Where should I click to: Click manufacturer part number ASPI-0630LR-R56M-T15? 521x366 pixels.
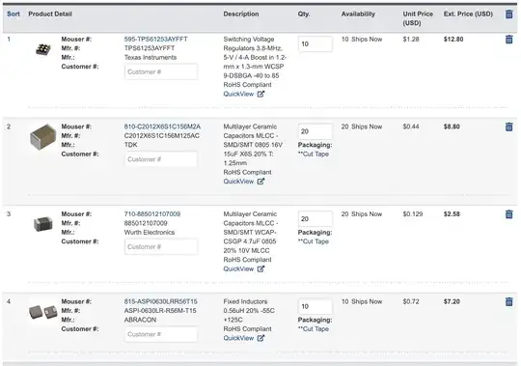pos(160,310)
